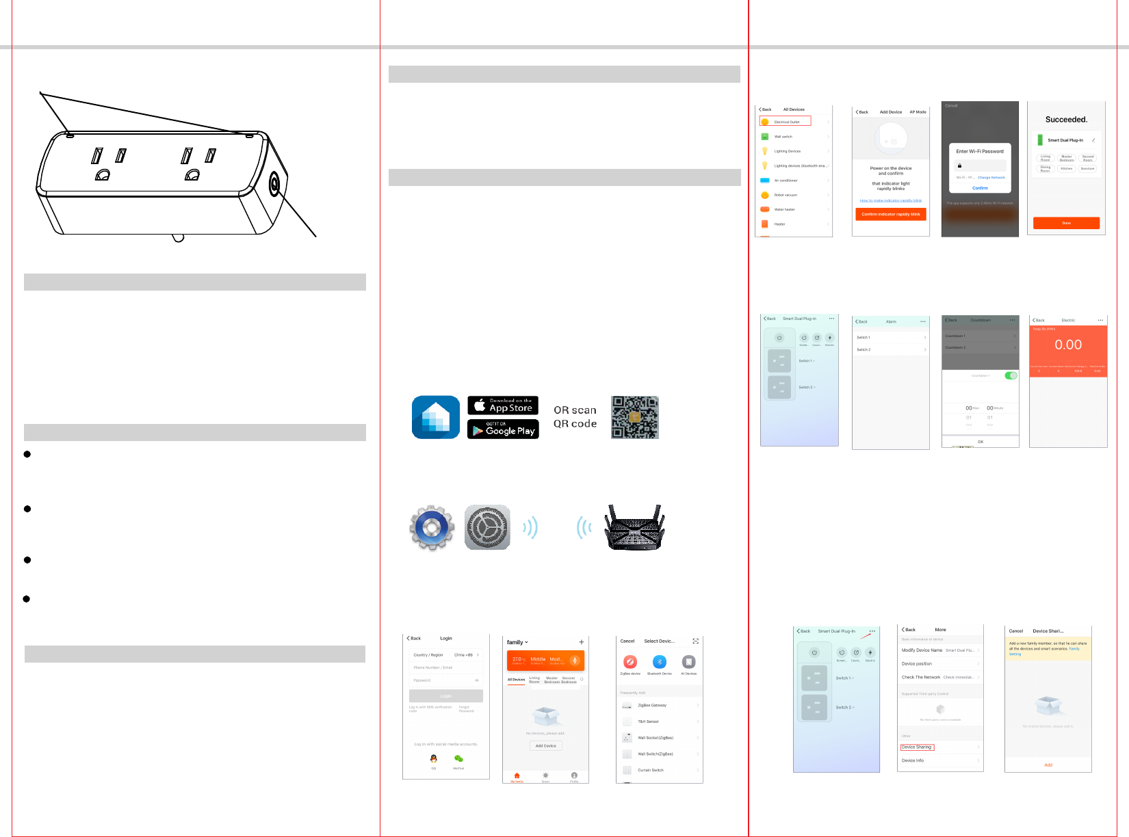Open Switch 1 row on Alarm screen
Viewport: 1129px width, 837px height.
(891, 337)
